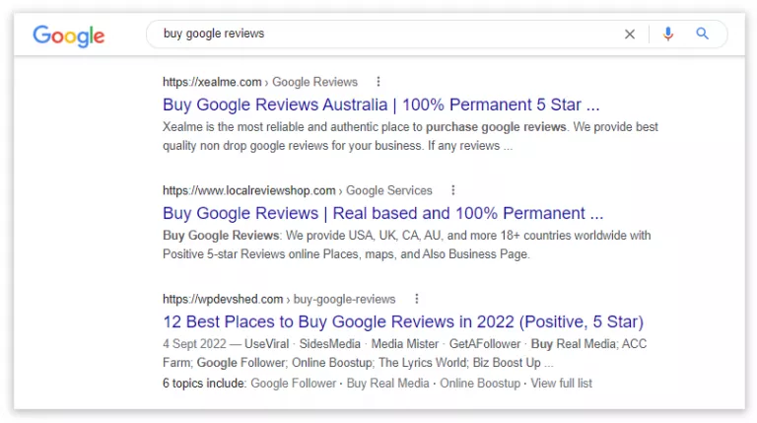The image size is (757, 423).
Task: Open the 'Buy Real Media' topic link
Action: coord(387,384)
